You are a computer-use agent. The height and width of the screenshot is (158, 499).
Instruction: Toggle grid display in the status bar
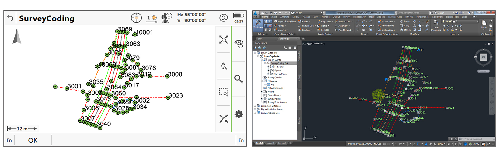click(385, 144)
